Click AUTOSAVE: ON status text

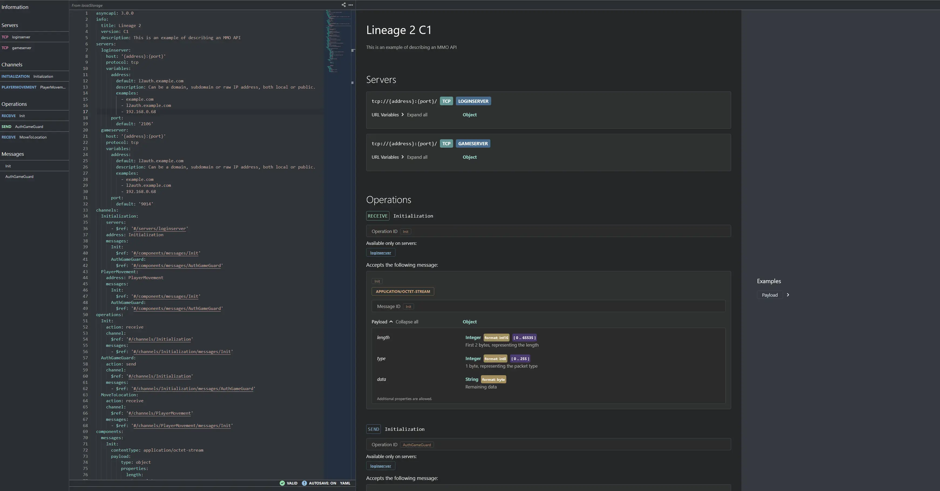click(x=322, y=483)
